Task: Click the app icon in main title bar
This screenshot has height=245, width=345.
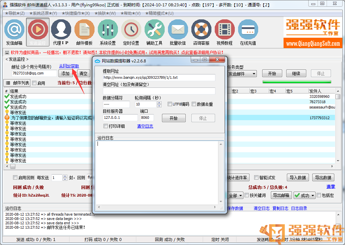Action: point(5,4)
